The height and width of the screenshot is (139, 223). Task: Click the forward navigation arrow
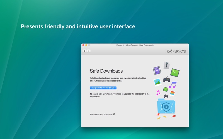pyautogui.click(x=89, y=51)
